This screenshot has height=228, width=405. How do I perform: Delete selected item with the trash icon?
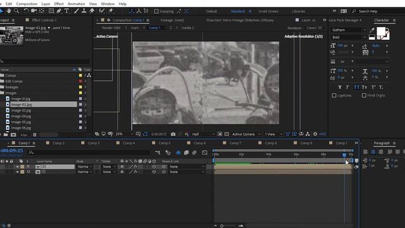click(35, 135)
